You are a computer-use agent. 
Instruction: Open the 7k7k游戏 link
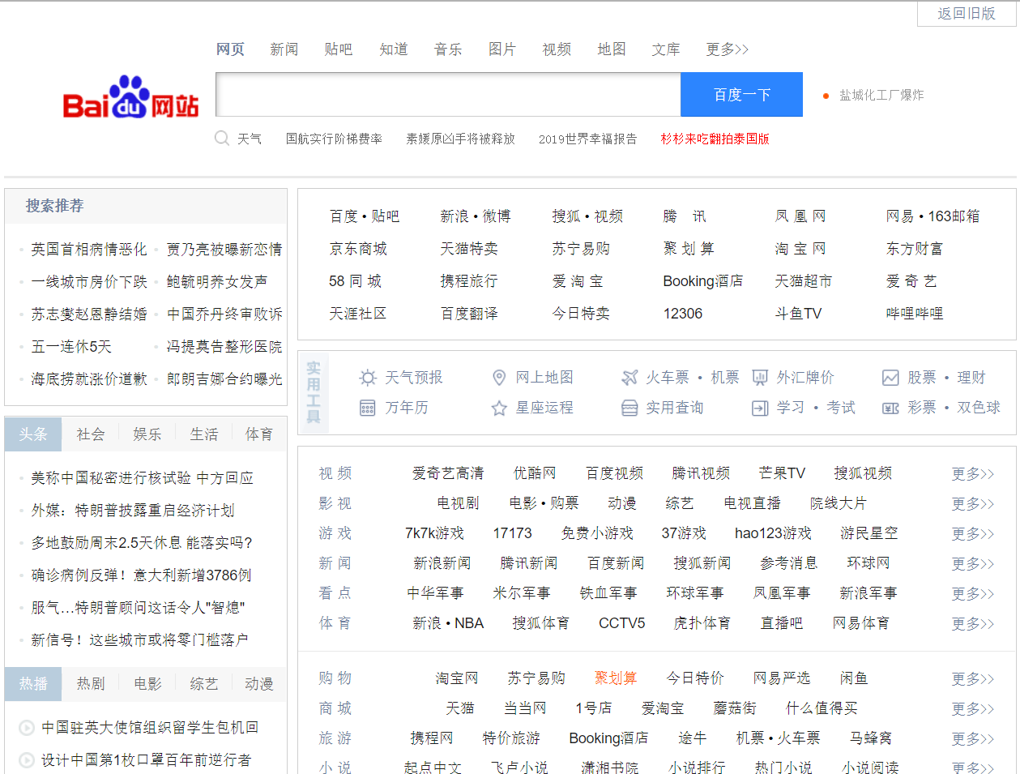tap(434, 533)
